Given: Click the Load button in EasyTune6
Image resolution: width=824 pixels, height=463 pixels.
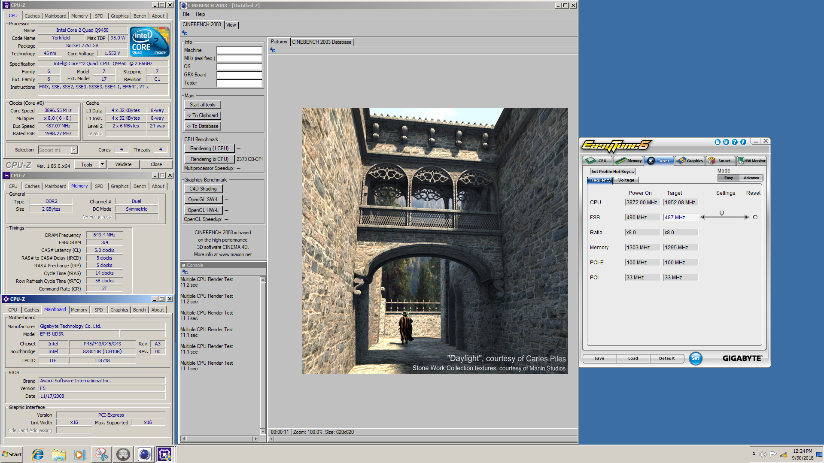Looking at the screenshot, I should click(633, 358).
